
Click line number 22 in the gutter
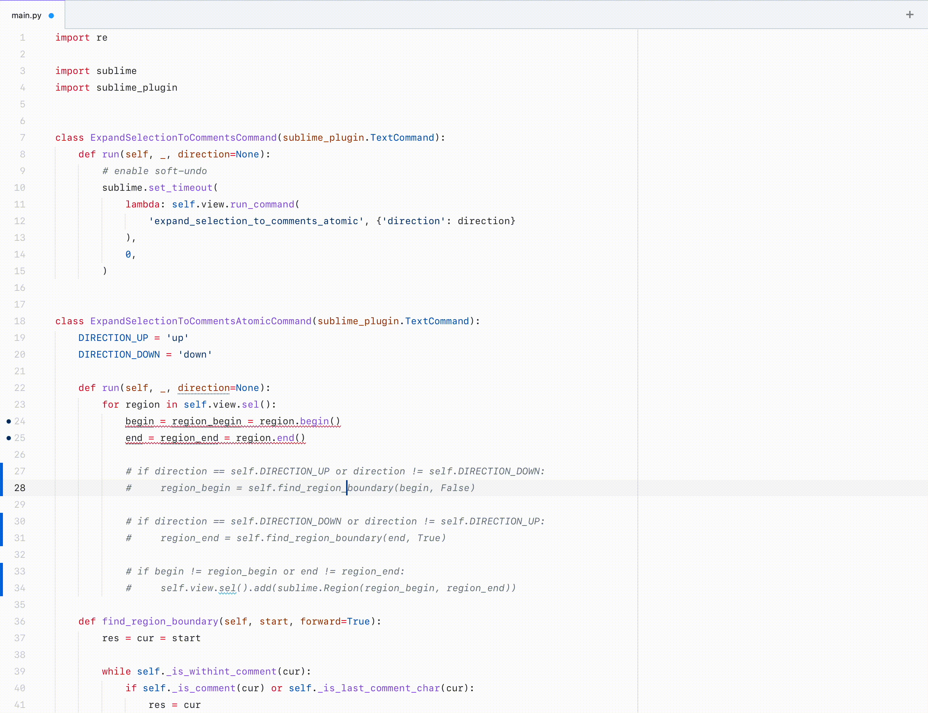click(x=20, y=387)
